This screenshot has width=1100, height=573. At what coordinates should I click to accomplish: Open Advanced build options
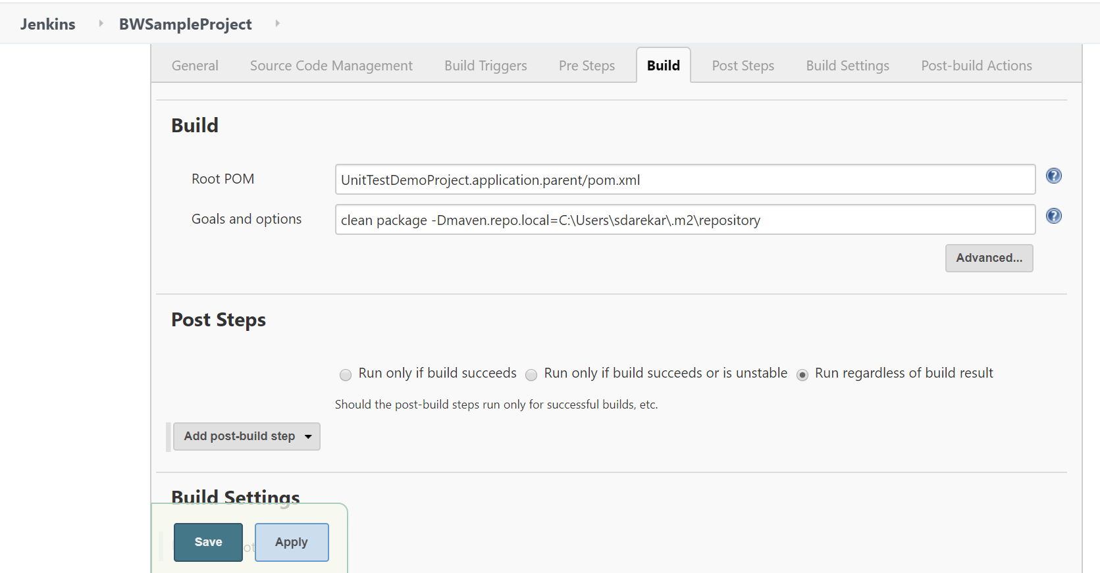(x=989, y=258)
